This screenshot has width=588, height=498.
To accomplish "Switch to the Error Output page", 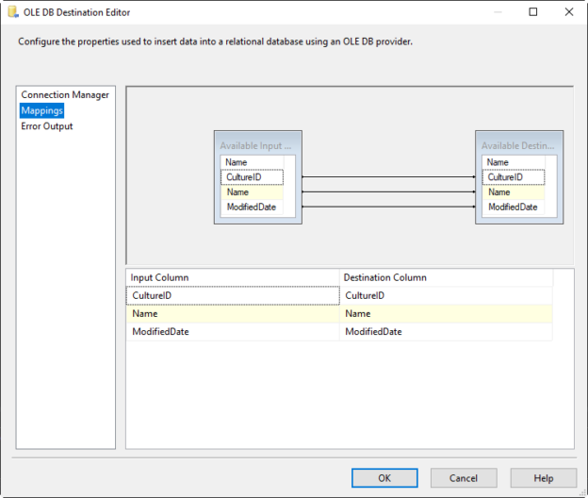I will pos(46,126).
